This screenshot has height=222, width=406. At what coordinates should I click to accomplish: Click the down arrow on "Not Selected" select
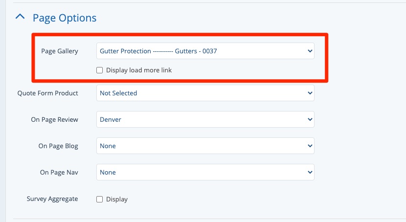309,93
